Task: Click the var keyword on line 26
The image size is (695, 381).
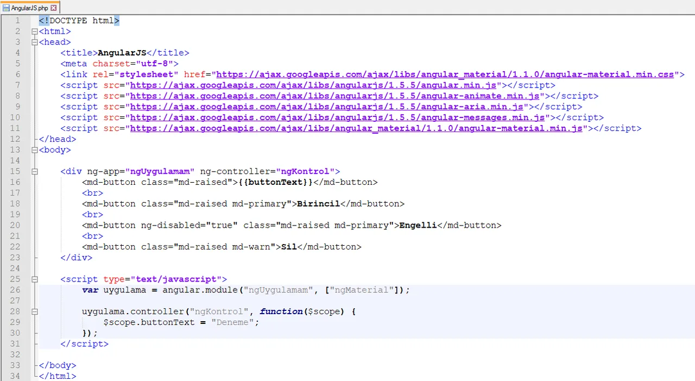Action: coord(90,290)
